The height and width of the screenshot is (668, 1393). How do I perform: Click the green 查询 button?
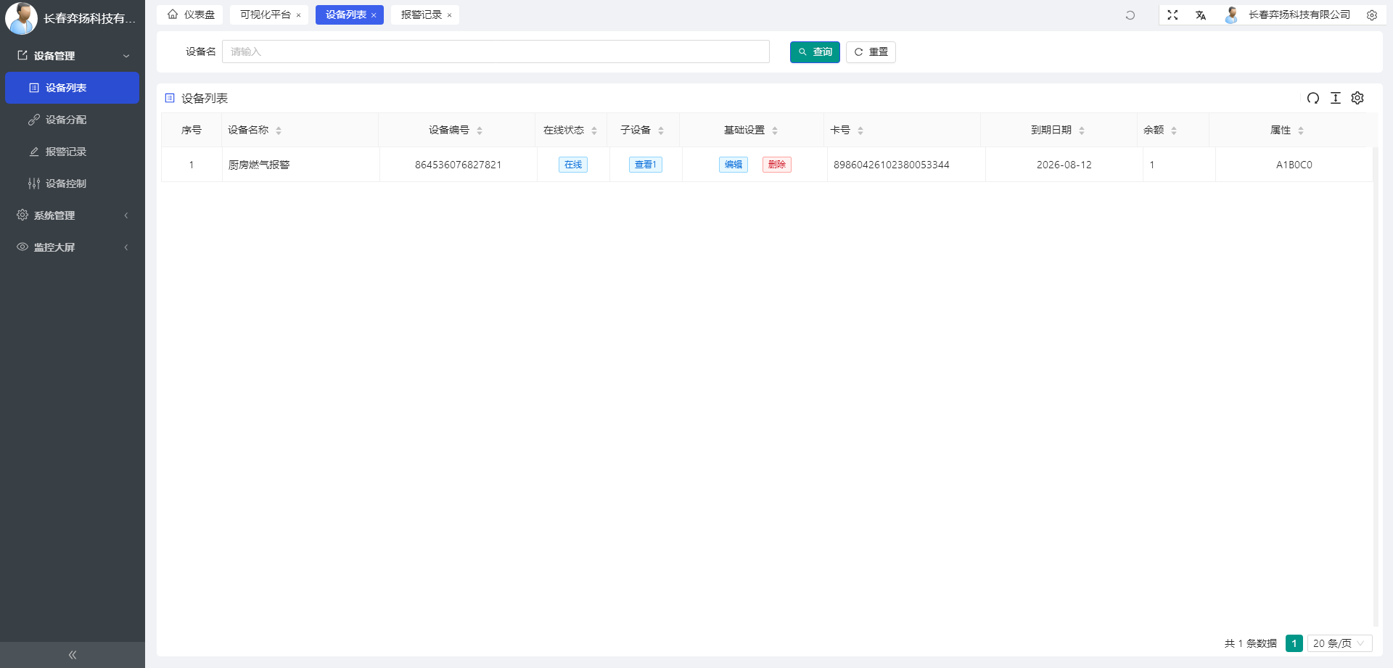[815, 52]
